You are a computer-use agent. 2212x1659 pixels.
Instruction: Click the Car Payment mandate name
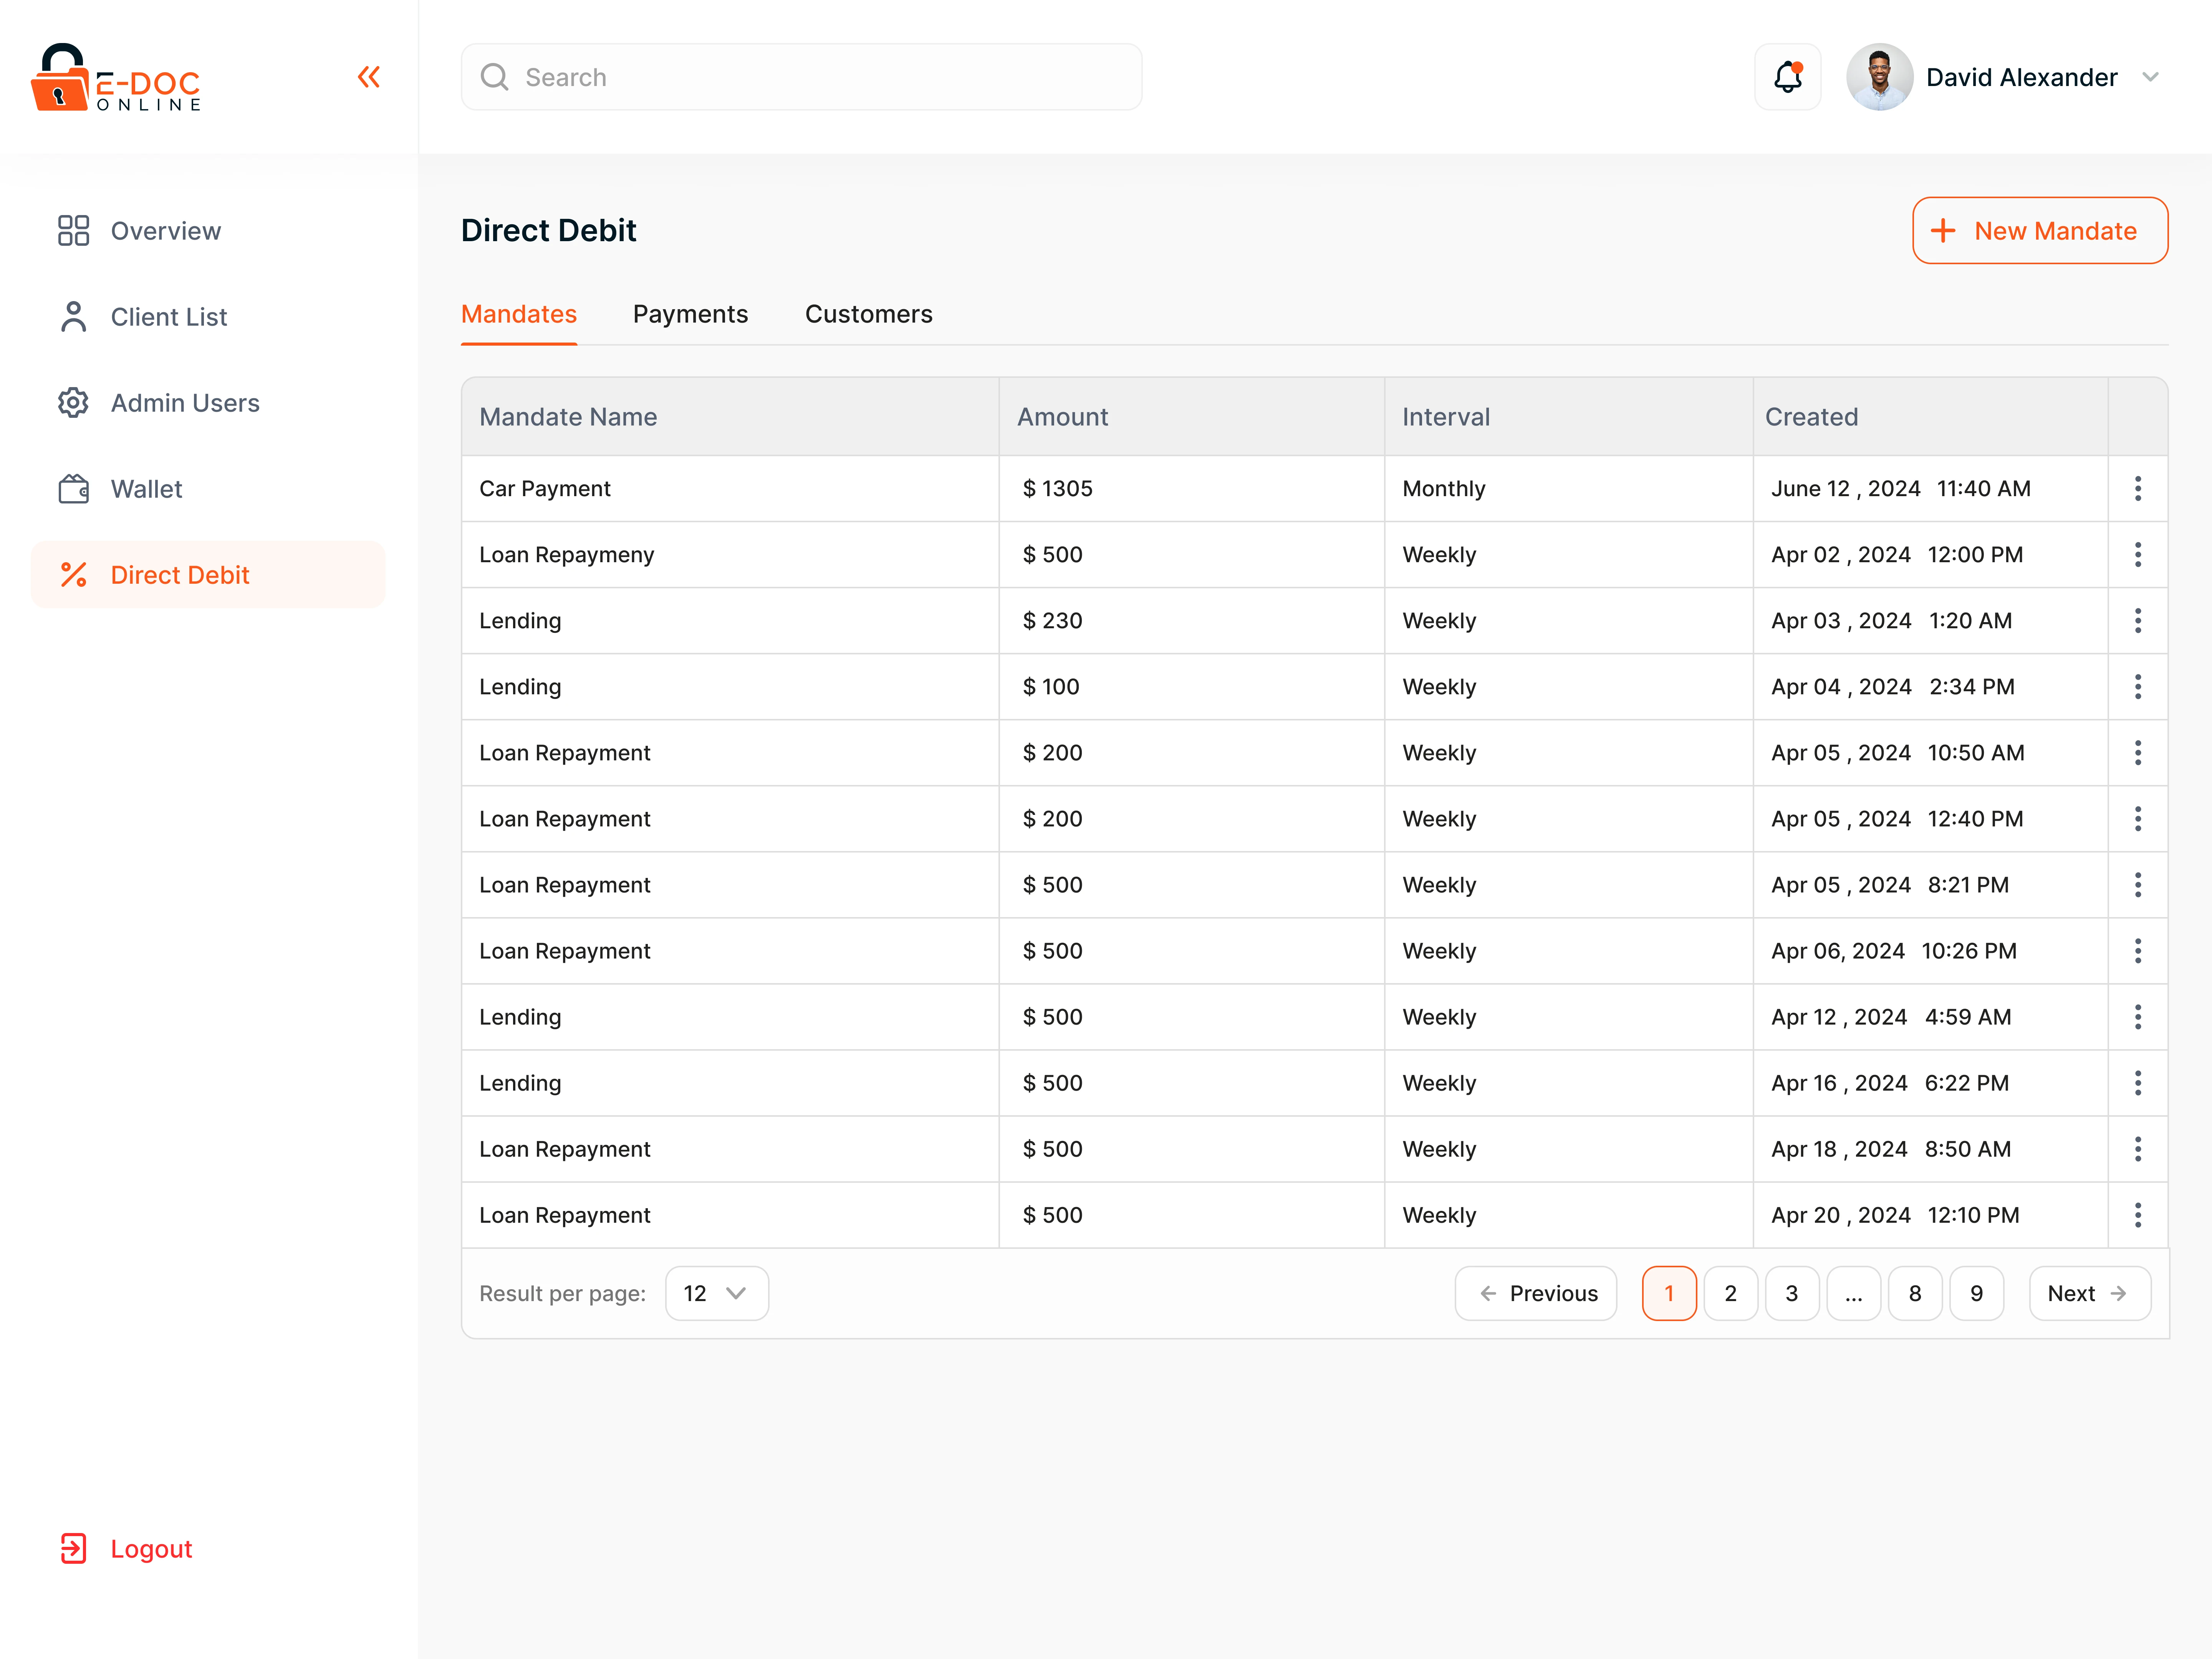(x=544, y=488)
